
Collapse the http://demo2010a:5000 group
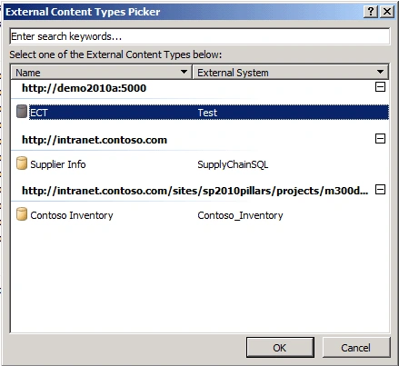point(380,87)
